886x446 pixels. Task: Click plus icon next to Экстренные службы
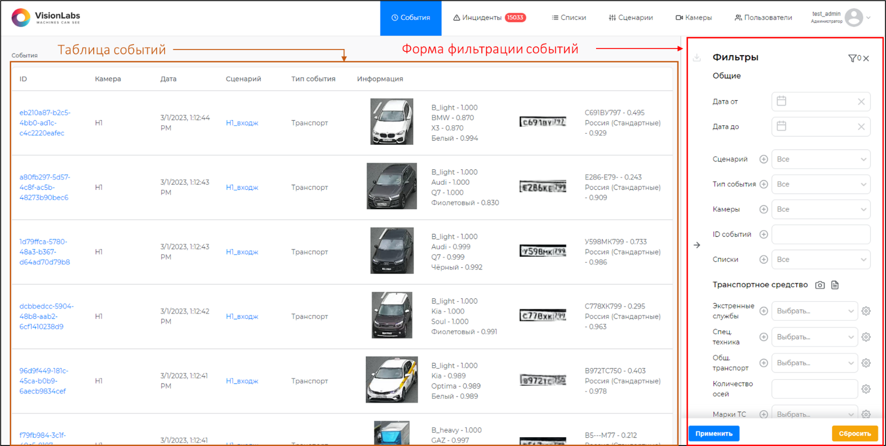764,311
